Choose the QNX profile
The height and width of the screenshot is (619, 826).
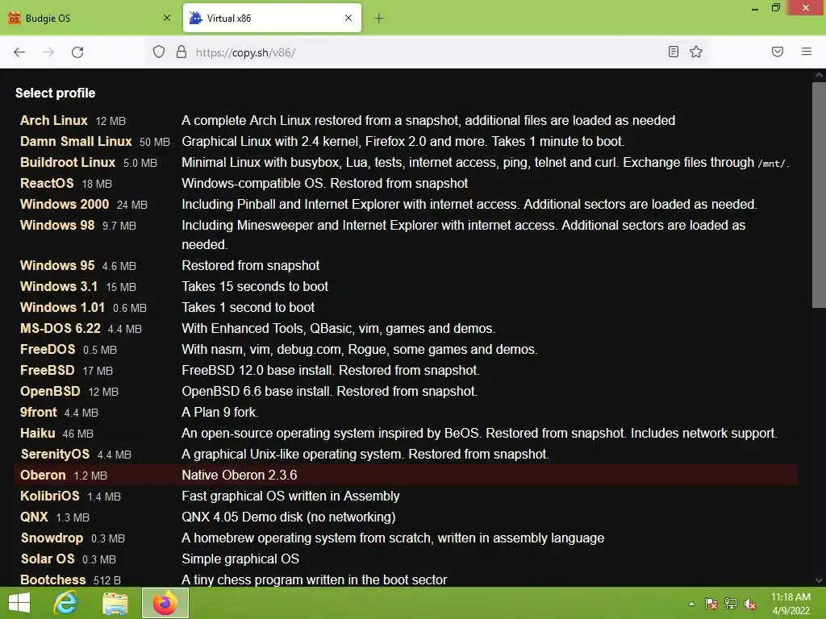point(34,517)
